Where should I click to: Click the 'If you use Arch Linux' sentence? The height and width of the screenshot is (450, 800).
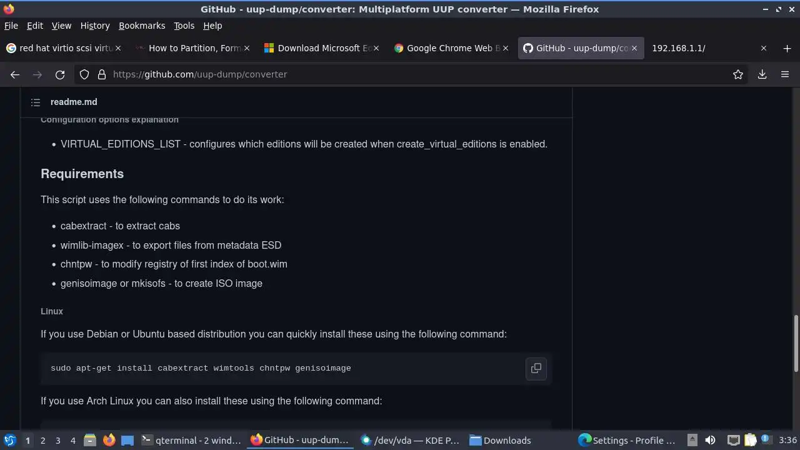coord(211,401)
